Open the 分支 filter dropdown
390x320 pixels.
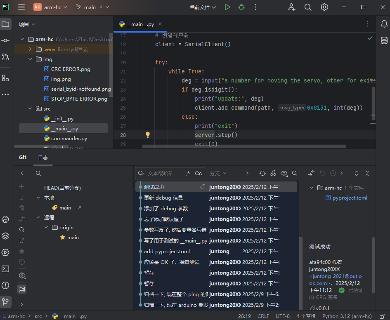click(x=218, y=173)
